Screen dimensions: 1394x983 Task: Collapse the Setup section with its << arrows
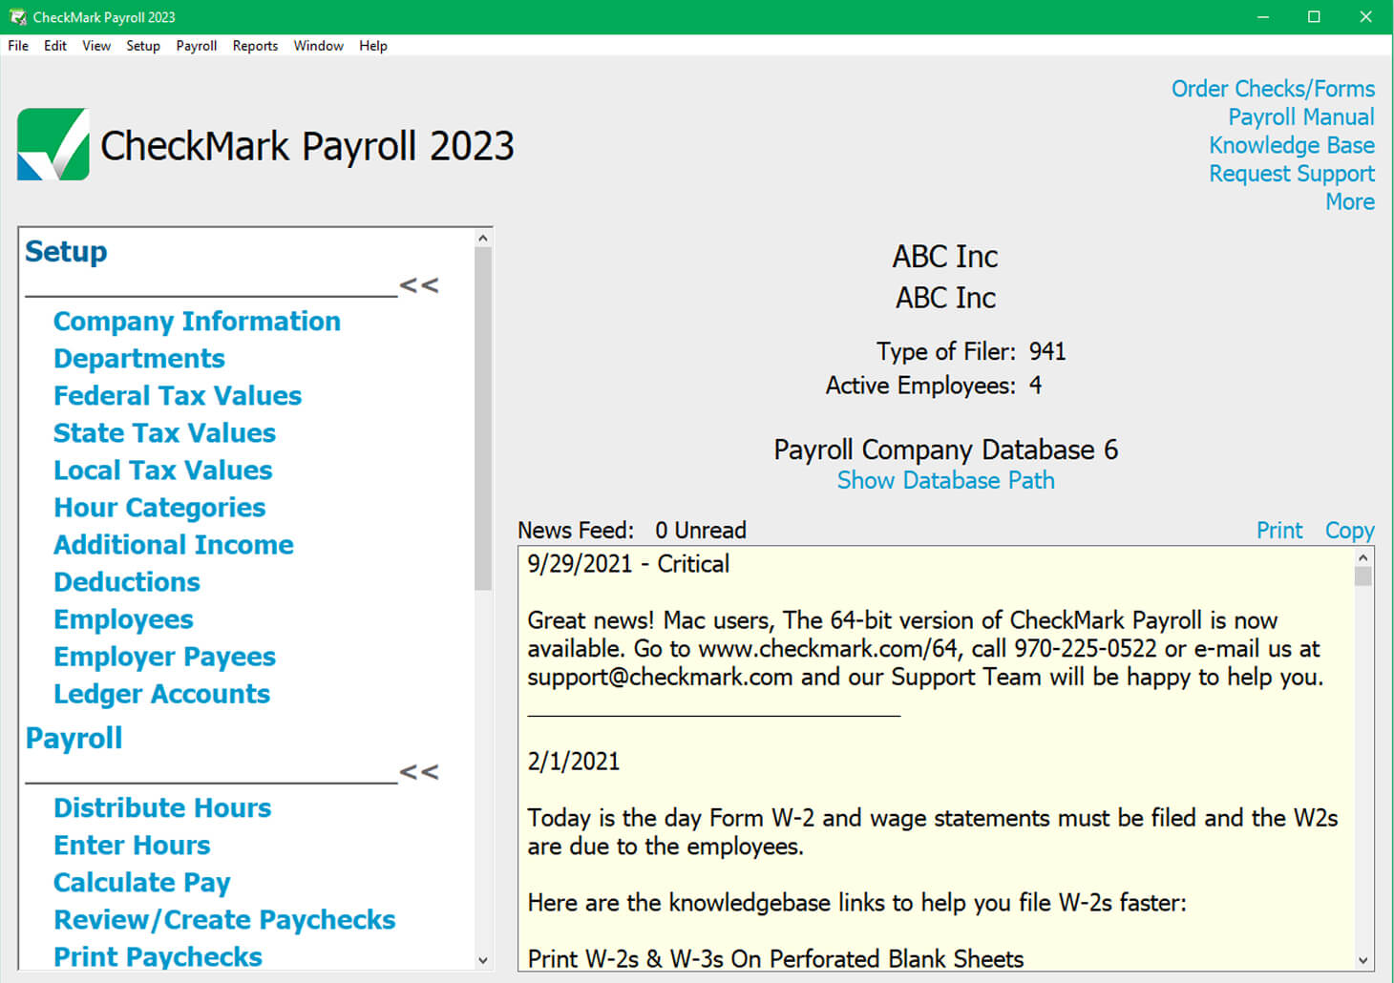click(x=419, y=284)
